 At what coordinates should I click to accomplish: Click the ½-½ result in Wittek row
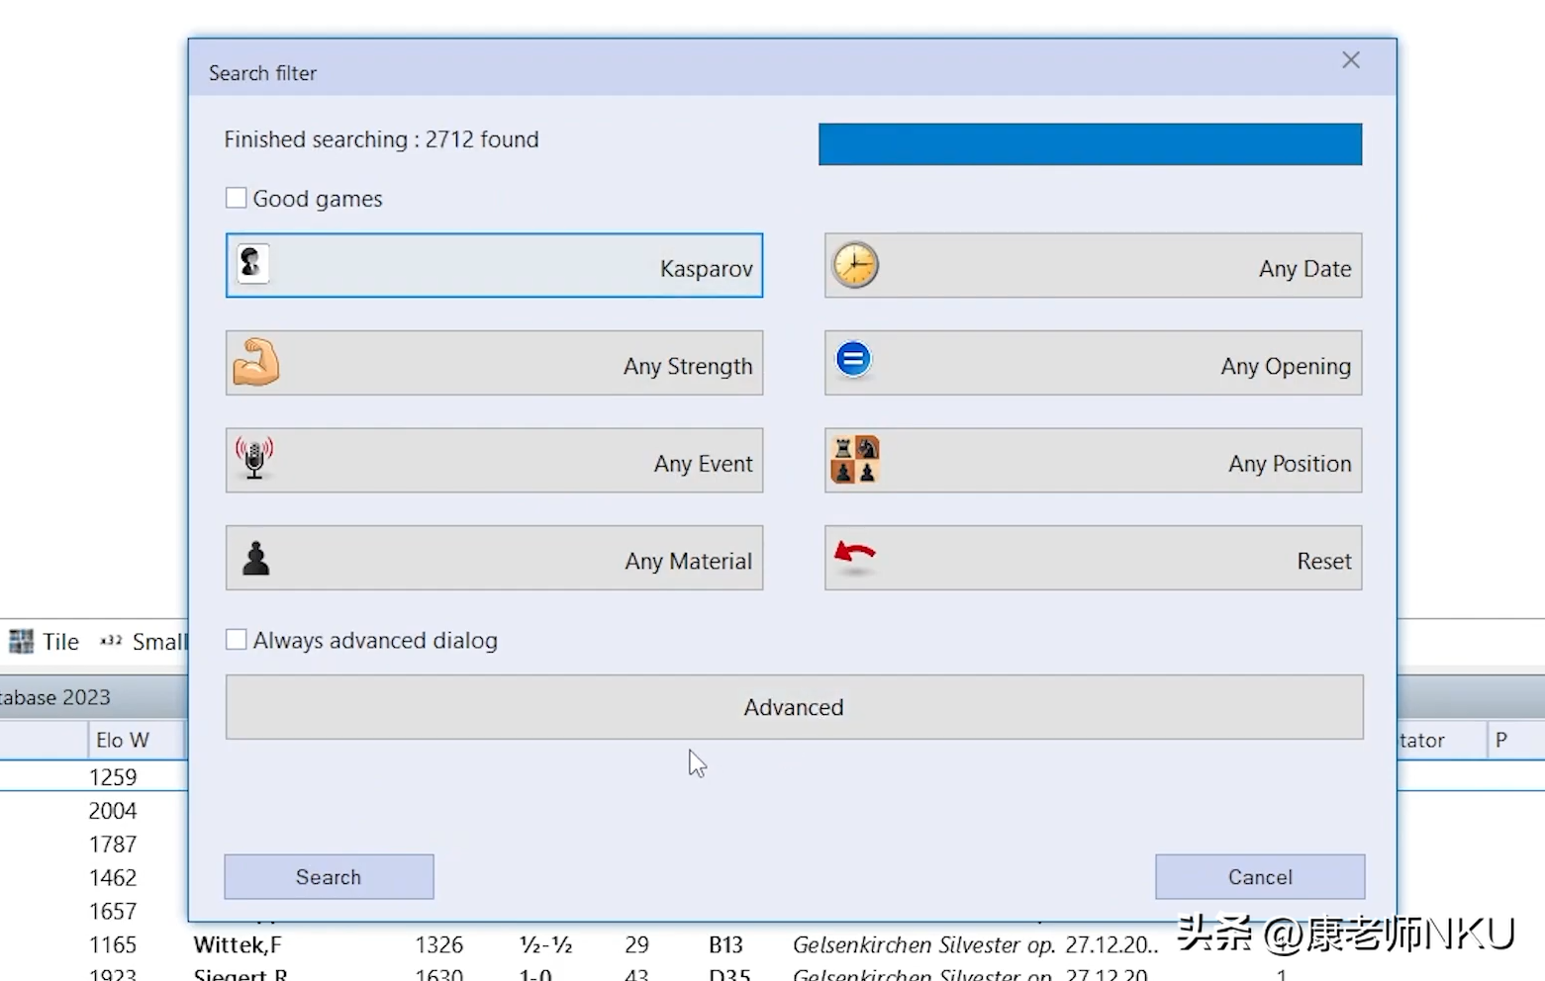pos(546,944)
